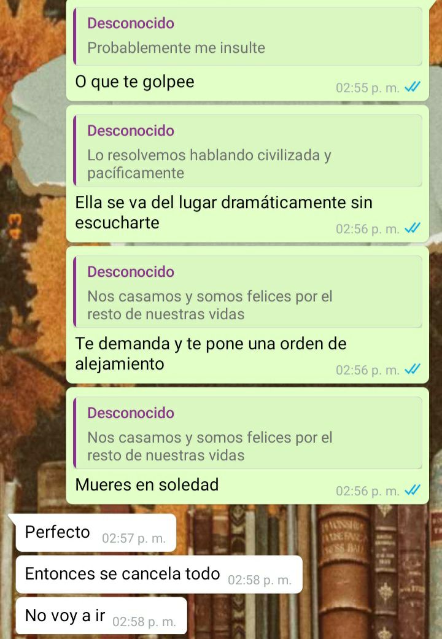Tap the 'Desconocido' name in the first quote
This screenshot has height=639, width=442.
pos(131,23)
